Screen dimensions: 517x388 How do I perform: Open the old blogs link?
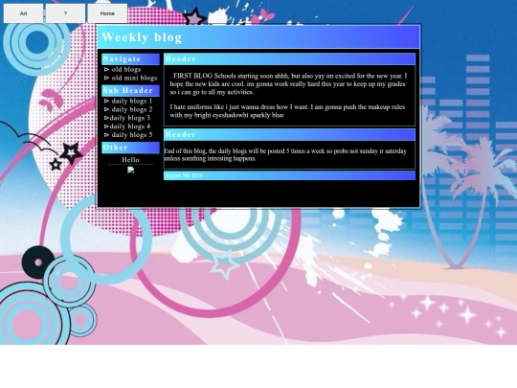pyautogui.click(x=126, y=69)
